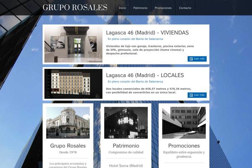Go to the Patrimonio menu item
The height and width of the screenshot is (168, 252).
pyautogui.click(x=140, y=8)
